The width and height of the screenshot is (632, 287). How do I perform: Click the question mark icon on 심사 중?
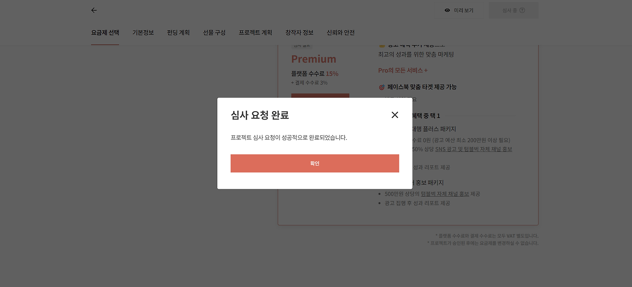coord(522,10)
